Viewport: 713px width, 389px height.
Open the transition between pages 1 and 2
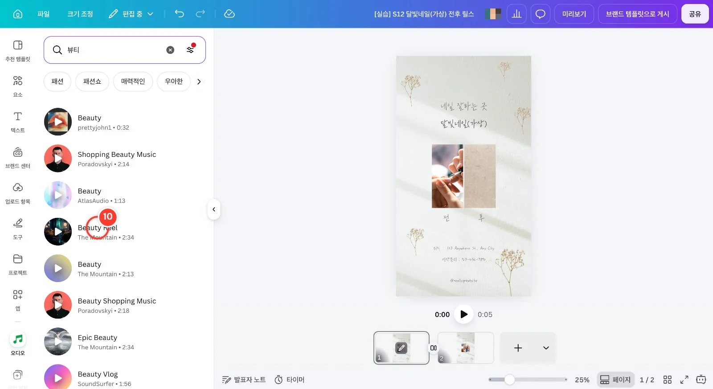coord(434,348)
